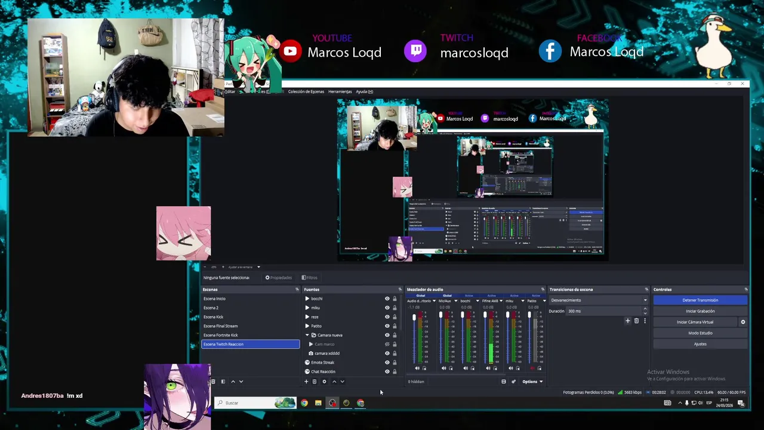Pop out the Controles dock
764x430 pixels.
pos(745,290)
